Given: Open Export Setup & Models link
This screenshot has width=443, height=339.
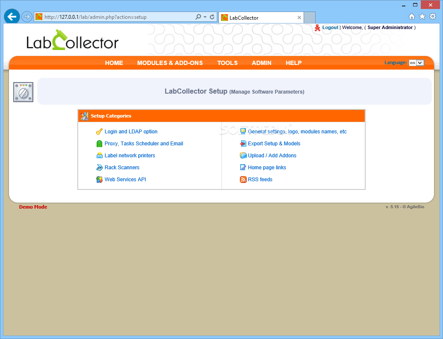Looking at the screenshot, I should click(x=274, y=144).
